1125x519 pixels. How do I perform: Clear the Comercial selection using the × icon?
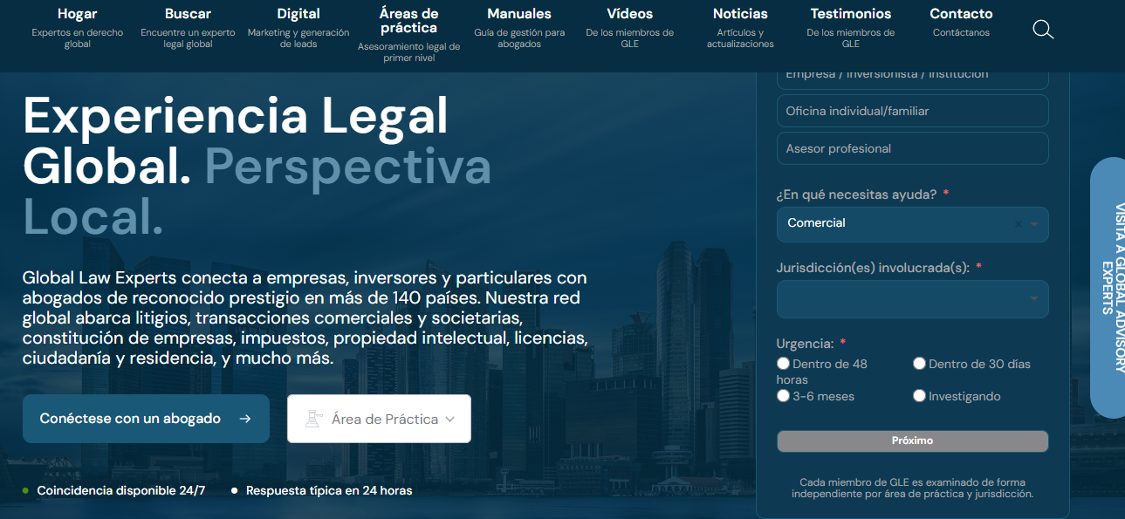pyautogui.click(x=1018, y=224)
